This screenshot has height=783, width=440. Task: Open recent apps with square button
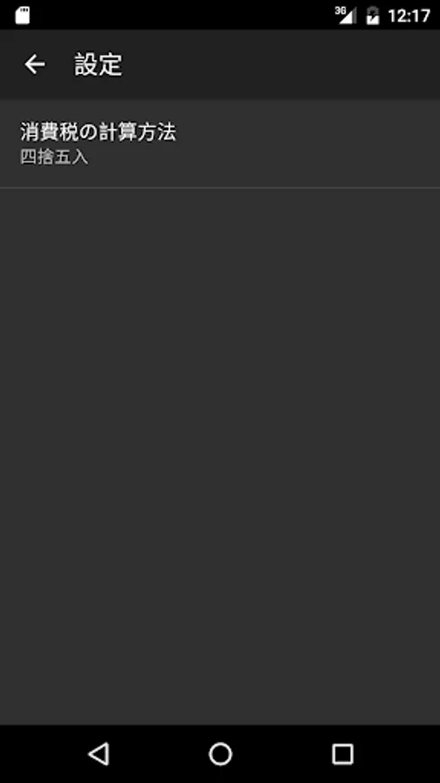point(343,753)
